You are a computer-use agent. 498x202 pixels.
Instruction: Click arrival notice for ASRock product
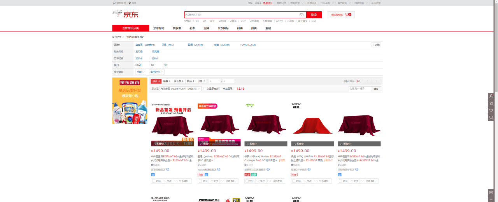(275, 181)
